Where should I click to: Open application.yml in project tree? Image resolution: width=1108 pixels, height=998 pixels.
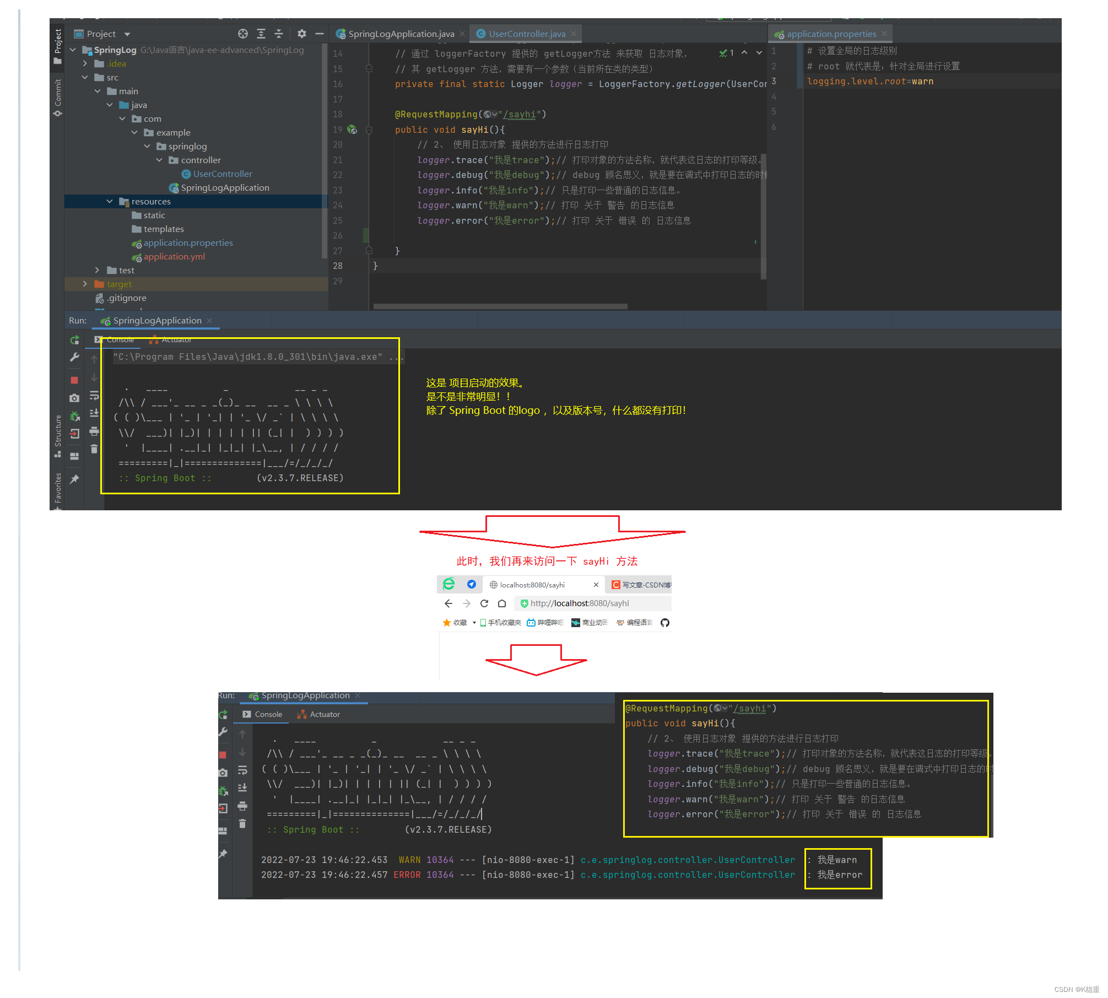click(174, 257)
